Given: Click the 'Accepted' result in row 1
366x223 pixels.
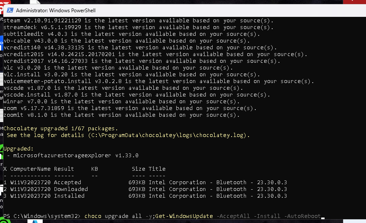Looking at the screenshot, I should pos(68,183).
